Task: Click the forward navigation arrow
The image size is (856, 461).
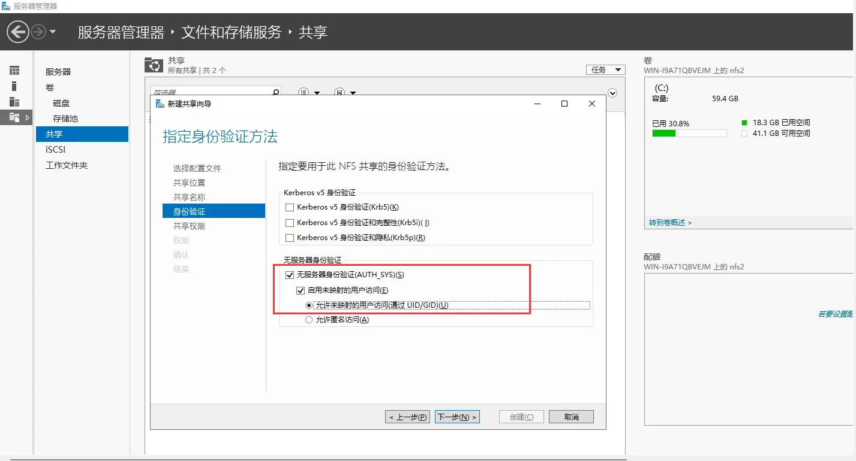Action: click(38, 32)
